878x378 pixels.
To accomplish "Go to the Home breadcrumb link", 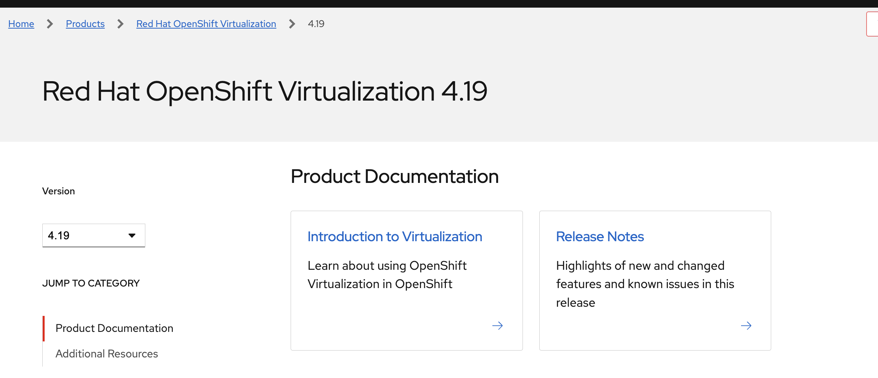I will (21, 24).
